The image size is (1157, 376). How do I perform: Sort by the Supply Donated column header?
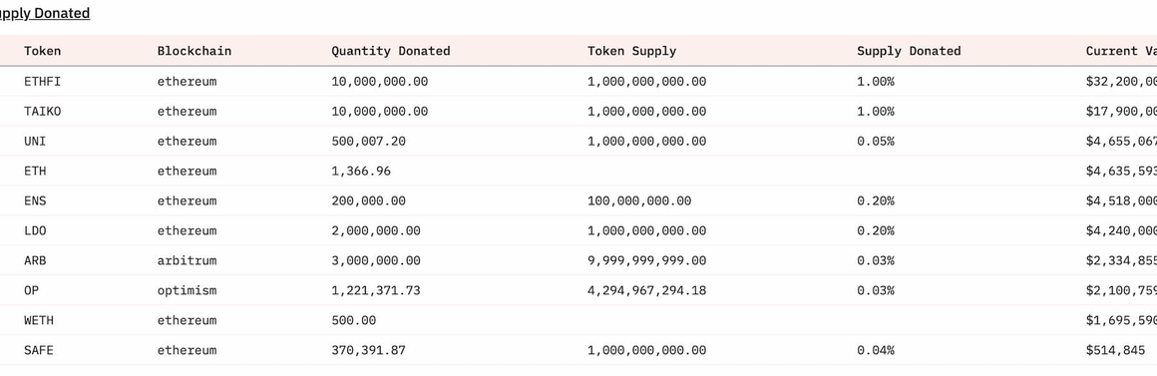click(909, 52)
